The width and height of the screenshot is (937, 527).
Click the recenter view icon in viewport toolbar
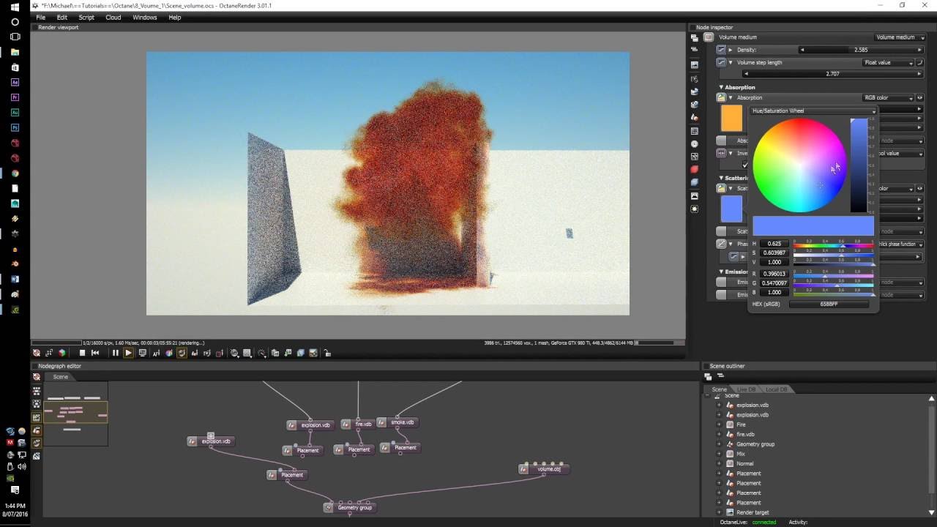(37, 353)
